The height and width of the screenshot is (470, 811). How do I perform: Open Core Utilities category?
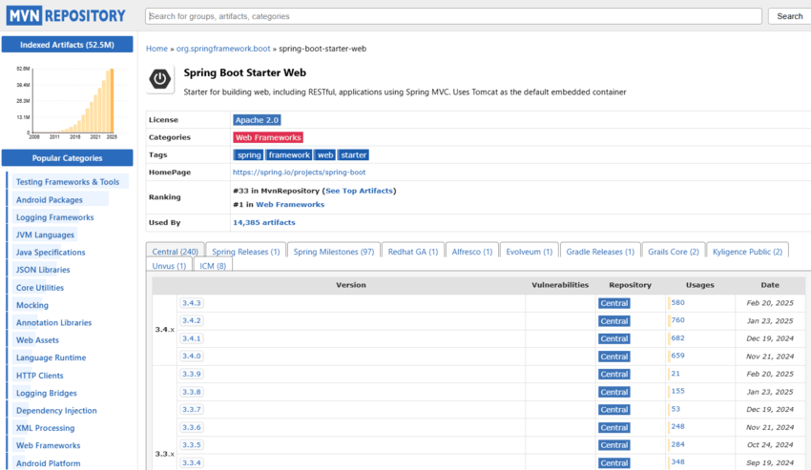pyautogui.click(x=40, y=288)
